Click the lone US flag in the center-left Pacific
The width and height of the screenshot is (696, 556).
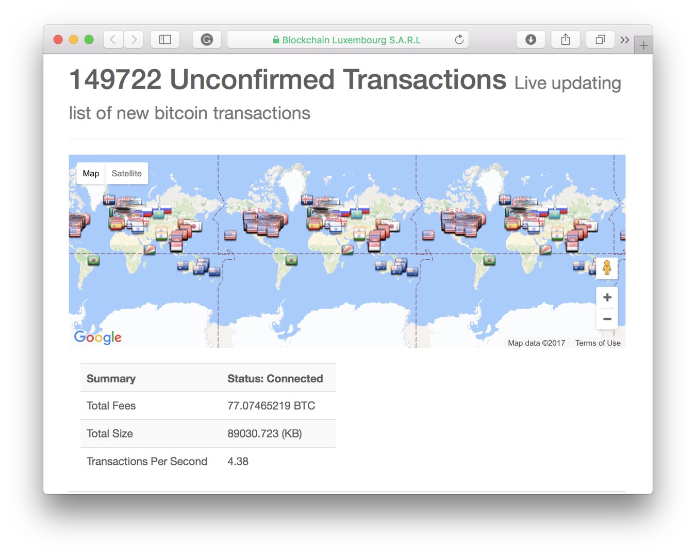(230, 235)
